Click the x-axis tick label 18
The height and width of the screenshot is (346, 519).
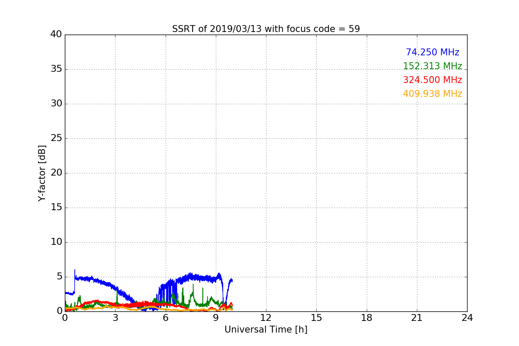[x=367, y=317]
